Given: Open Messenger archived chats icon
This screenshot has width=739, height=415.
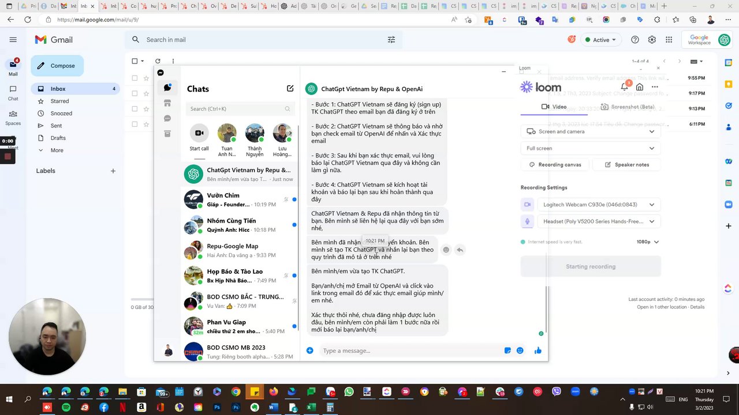Looking at the screenshot, I should click(167, 134).
